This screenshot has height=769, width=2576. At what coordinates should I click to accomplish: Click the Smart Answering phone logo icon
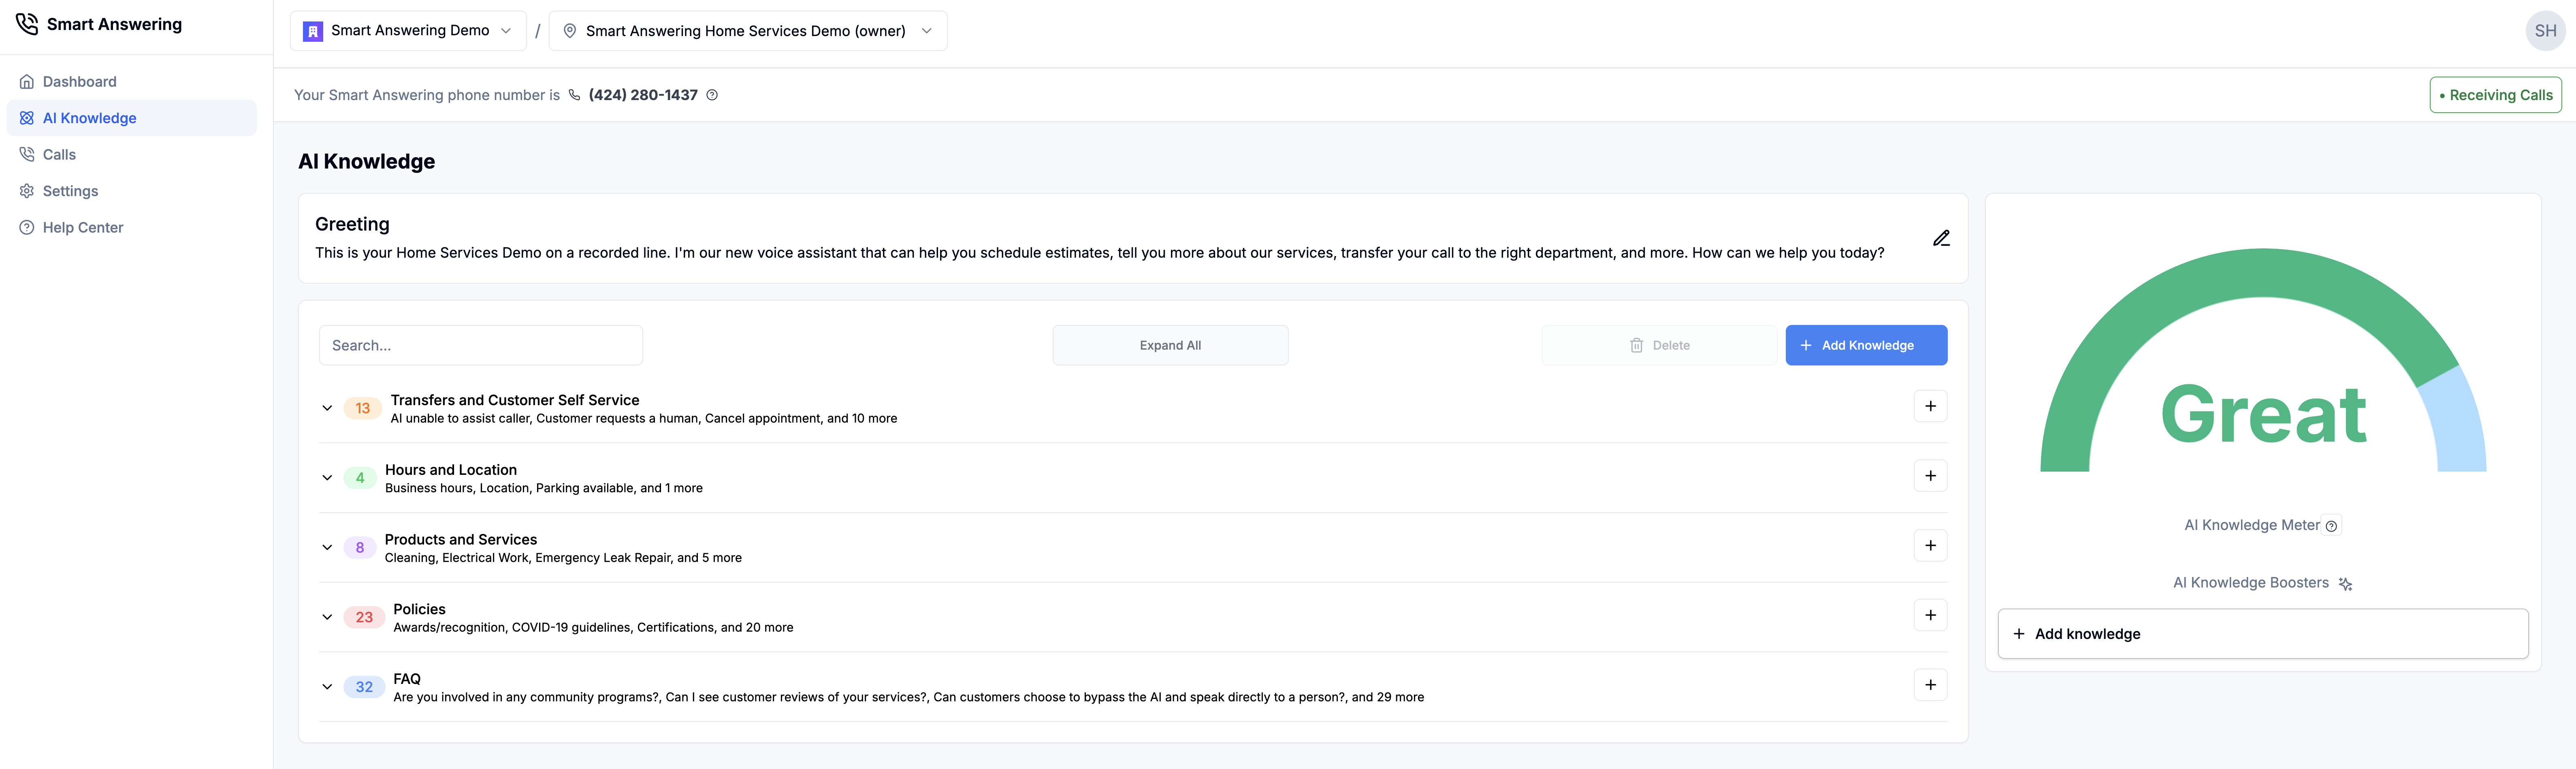(x=27, y=23)
